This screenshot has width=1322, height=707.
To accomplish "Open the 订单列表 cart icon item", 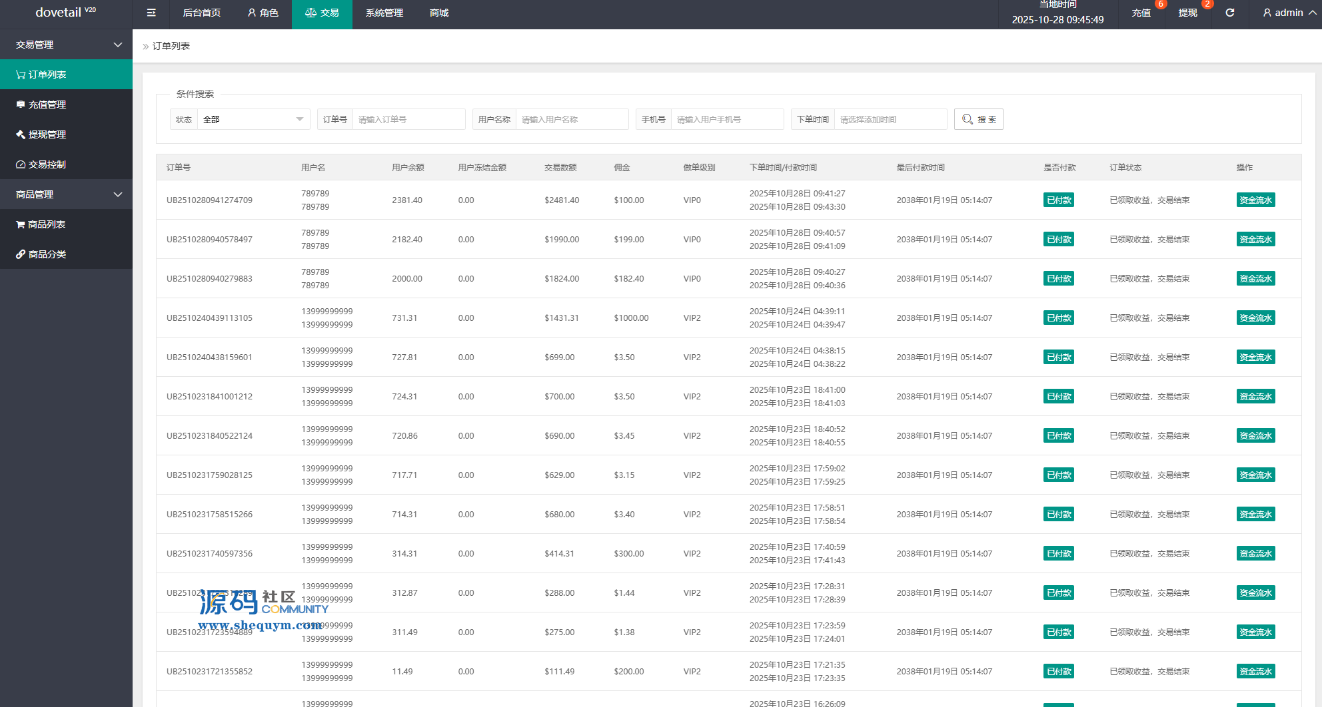I will (66, 75).
